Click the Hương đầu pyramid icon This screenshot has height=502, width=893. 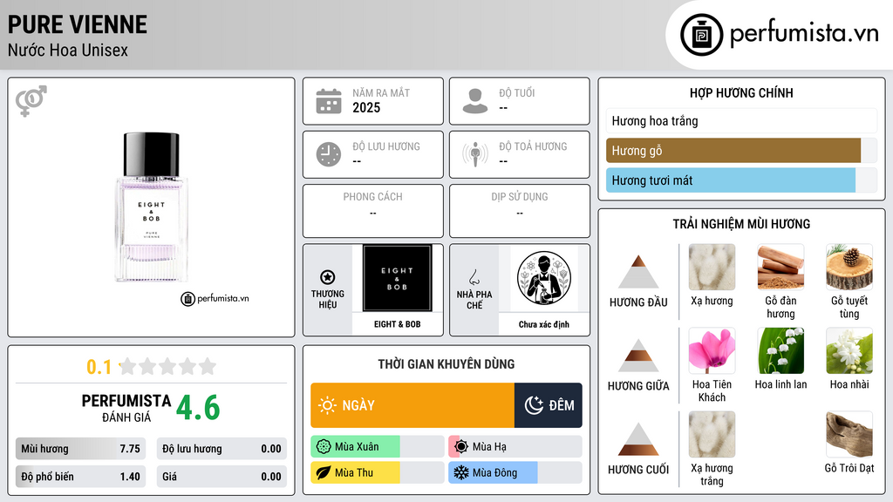coord(638,272)
